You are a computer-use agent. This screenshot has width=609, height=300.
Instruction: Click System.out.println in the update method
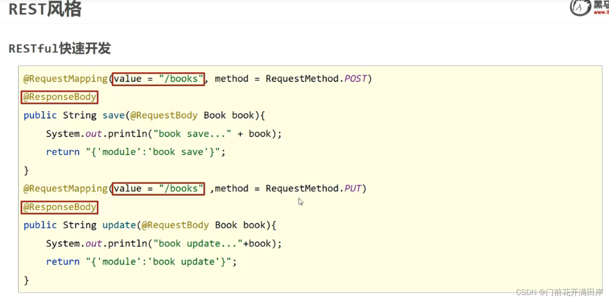(x=97, y=244)
